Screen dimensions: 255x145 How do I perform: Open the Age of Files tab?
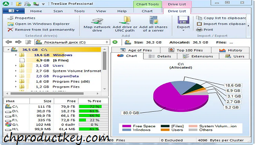136,50
